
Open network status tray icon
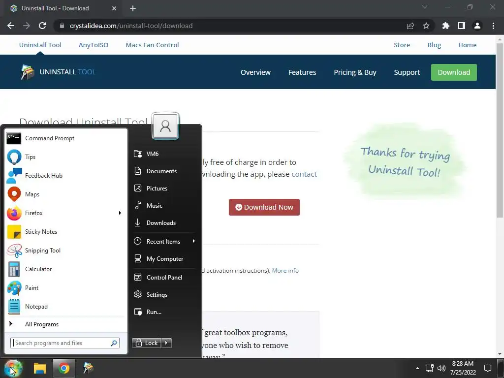429,368
